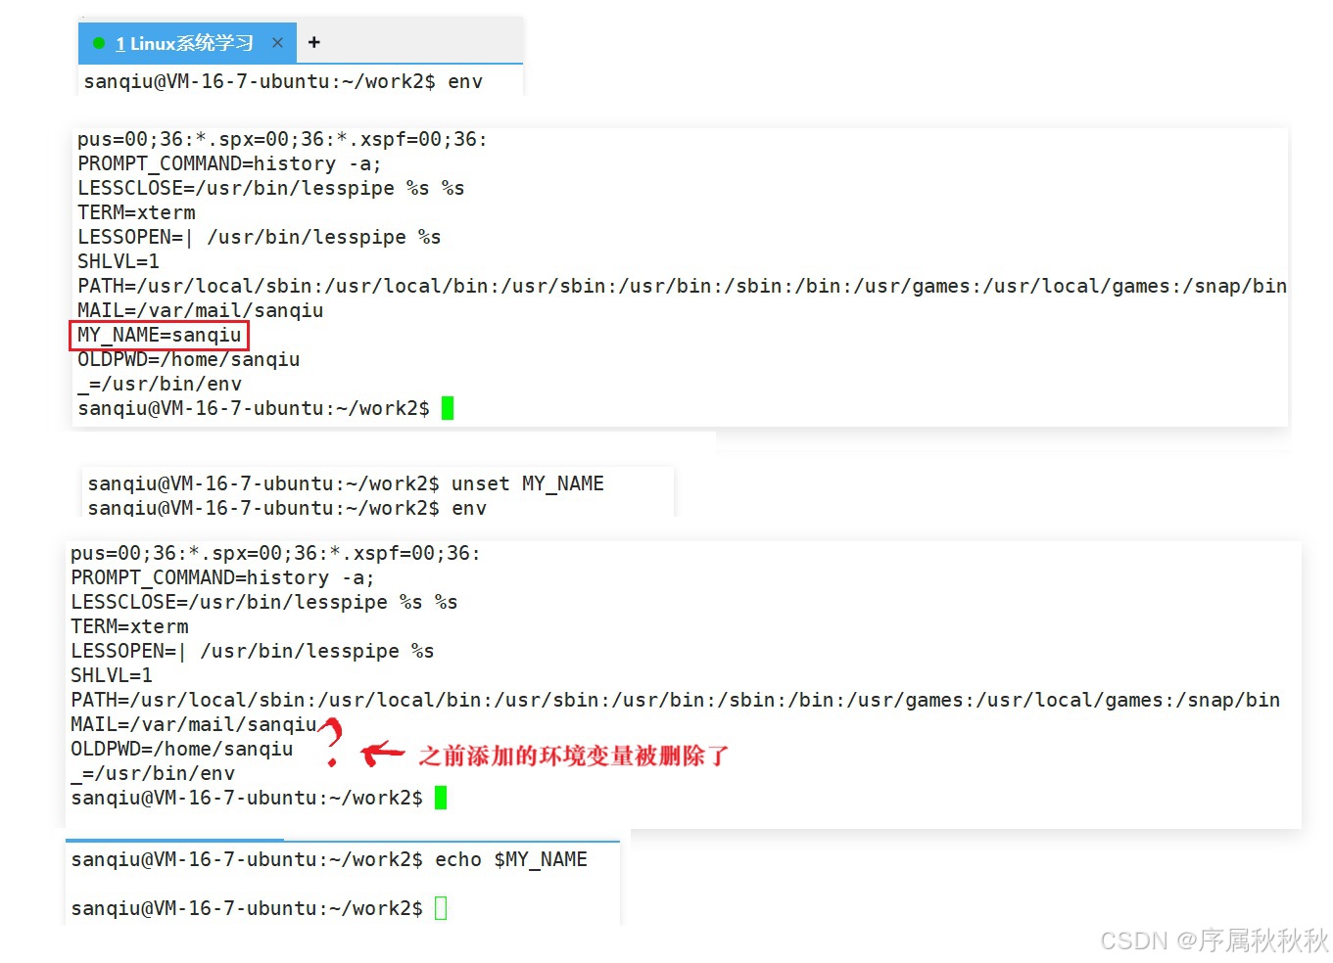Click TERM=xterm in the first env output
Viewport: 1333px width, 963px height.
coord(136,212)
